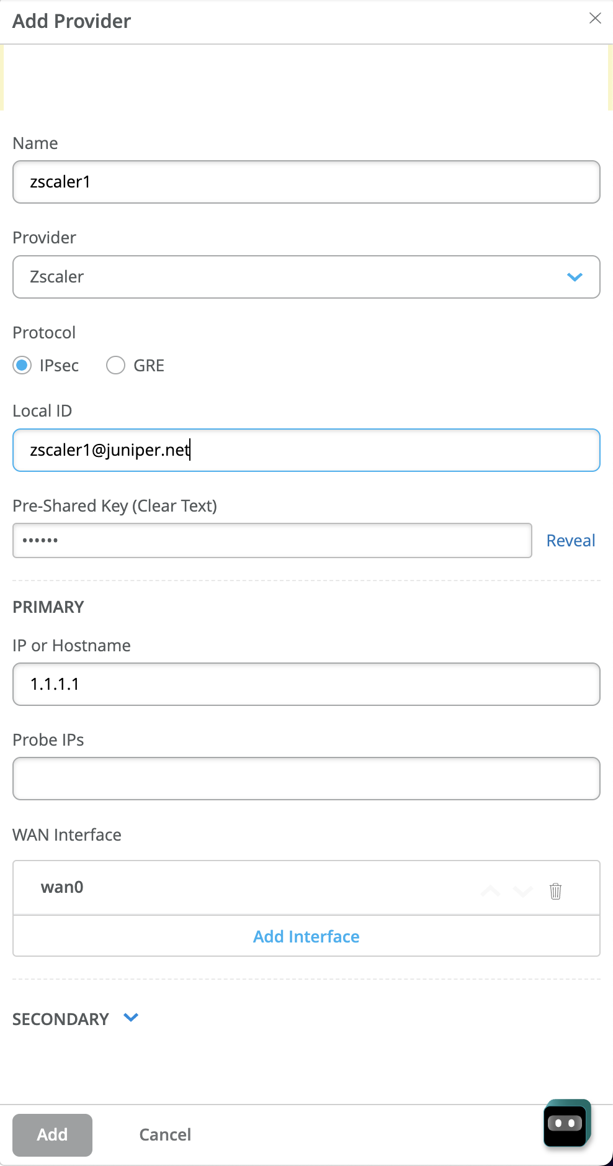Open the Provider dropdown showing Zscaler
The image size is (613, 1166).
306,277
